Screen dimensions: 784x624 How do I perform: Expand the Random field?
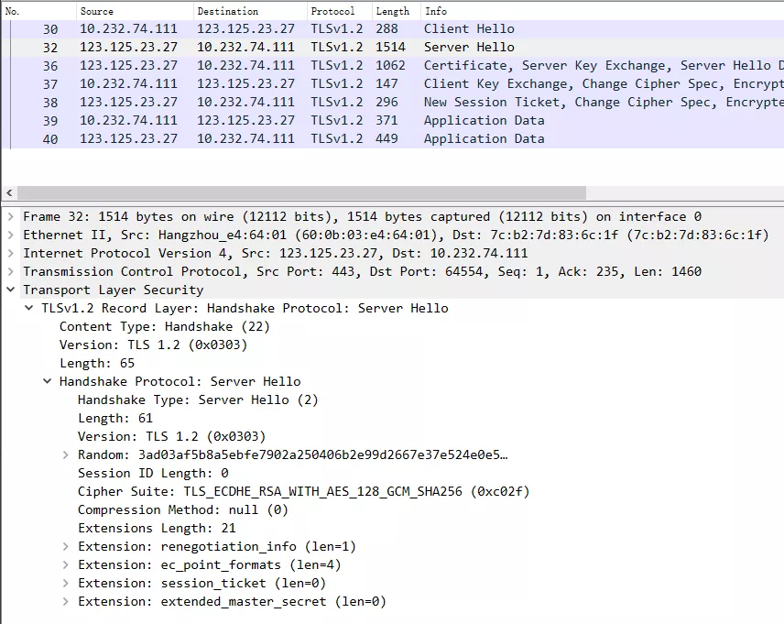[66, 454]
